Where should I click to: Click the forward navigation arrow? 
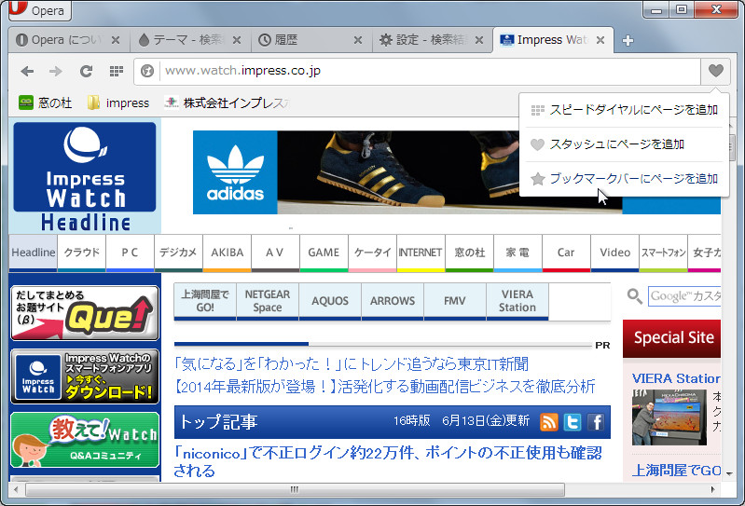coord(56,71)
